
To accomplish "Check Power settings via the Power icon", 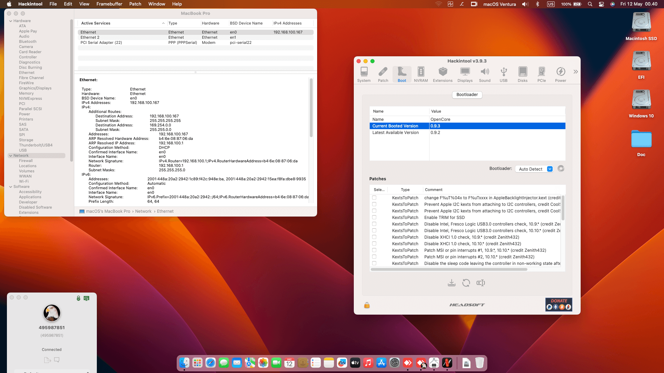I will click(x=561, y=73).
